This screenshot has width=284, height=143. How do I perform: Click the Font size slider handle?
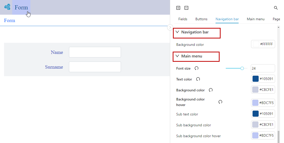(x=242, y=68)
